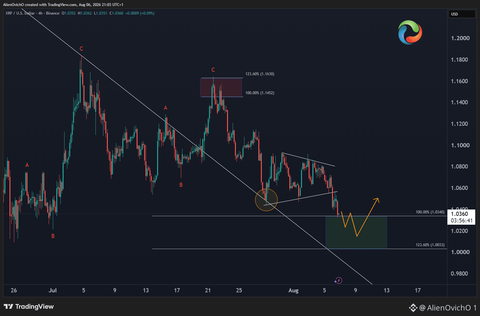The width and height of the screenshot is (480, 316).
Task: Select the 4h interval label
Action: 40,13
